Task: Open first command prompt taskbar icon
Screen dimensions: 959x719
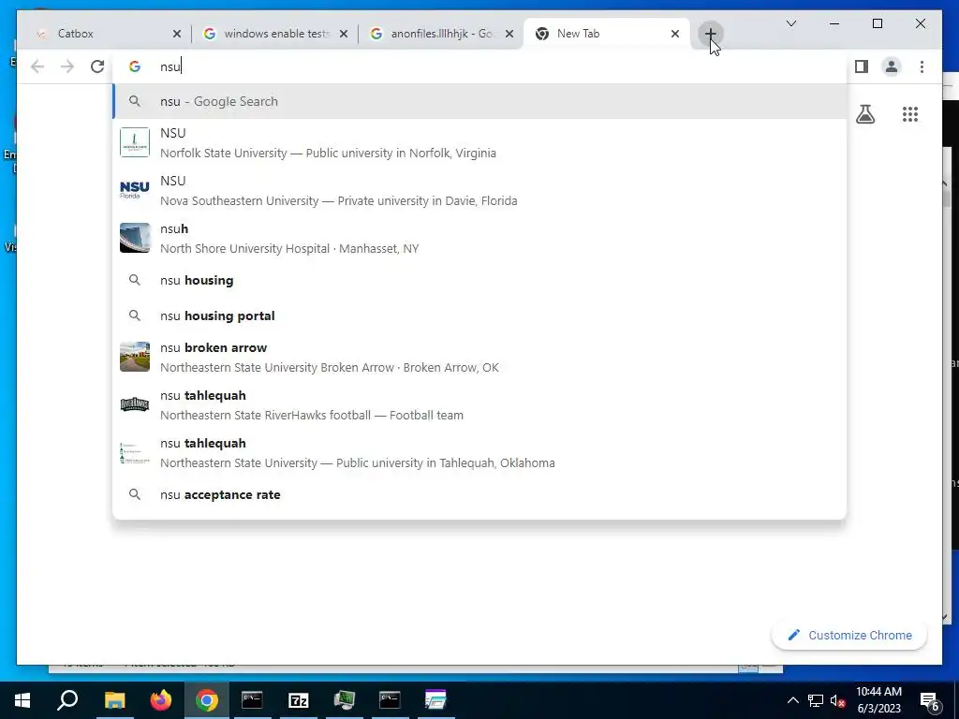Action: click(x=252, y=700)
